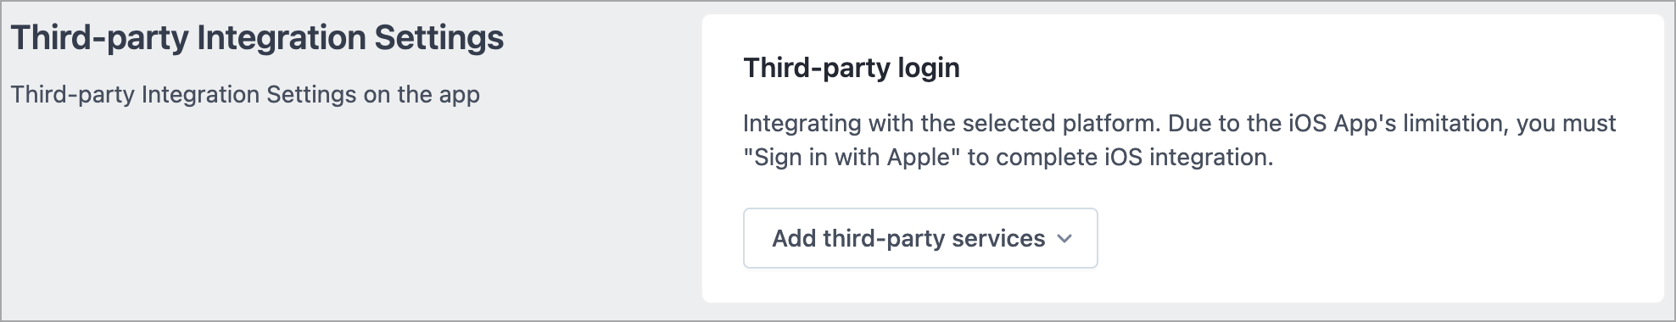Click the word 'Settings' in the large title

pyautogui.click(x=439, y=38)
